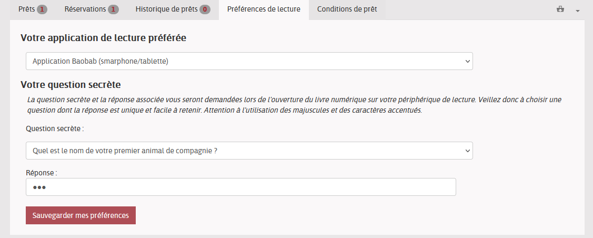This screenshot has width=593, height=238.
Task: Click the "Réponse :" field label
Action: tap(41, 172)
